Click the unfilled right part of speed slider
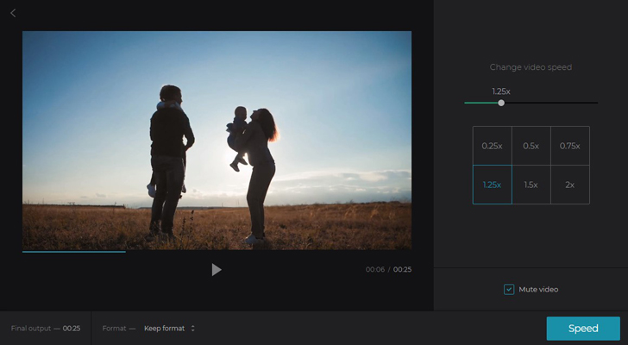Image resolution: width=628 pixels, height=345 pixels. 552,103
